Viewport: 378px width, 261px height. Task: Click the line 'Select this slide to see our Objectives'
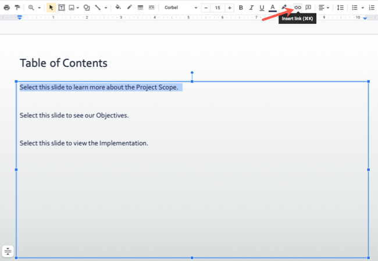74,115
